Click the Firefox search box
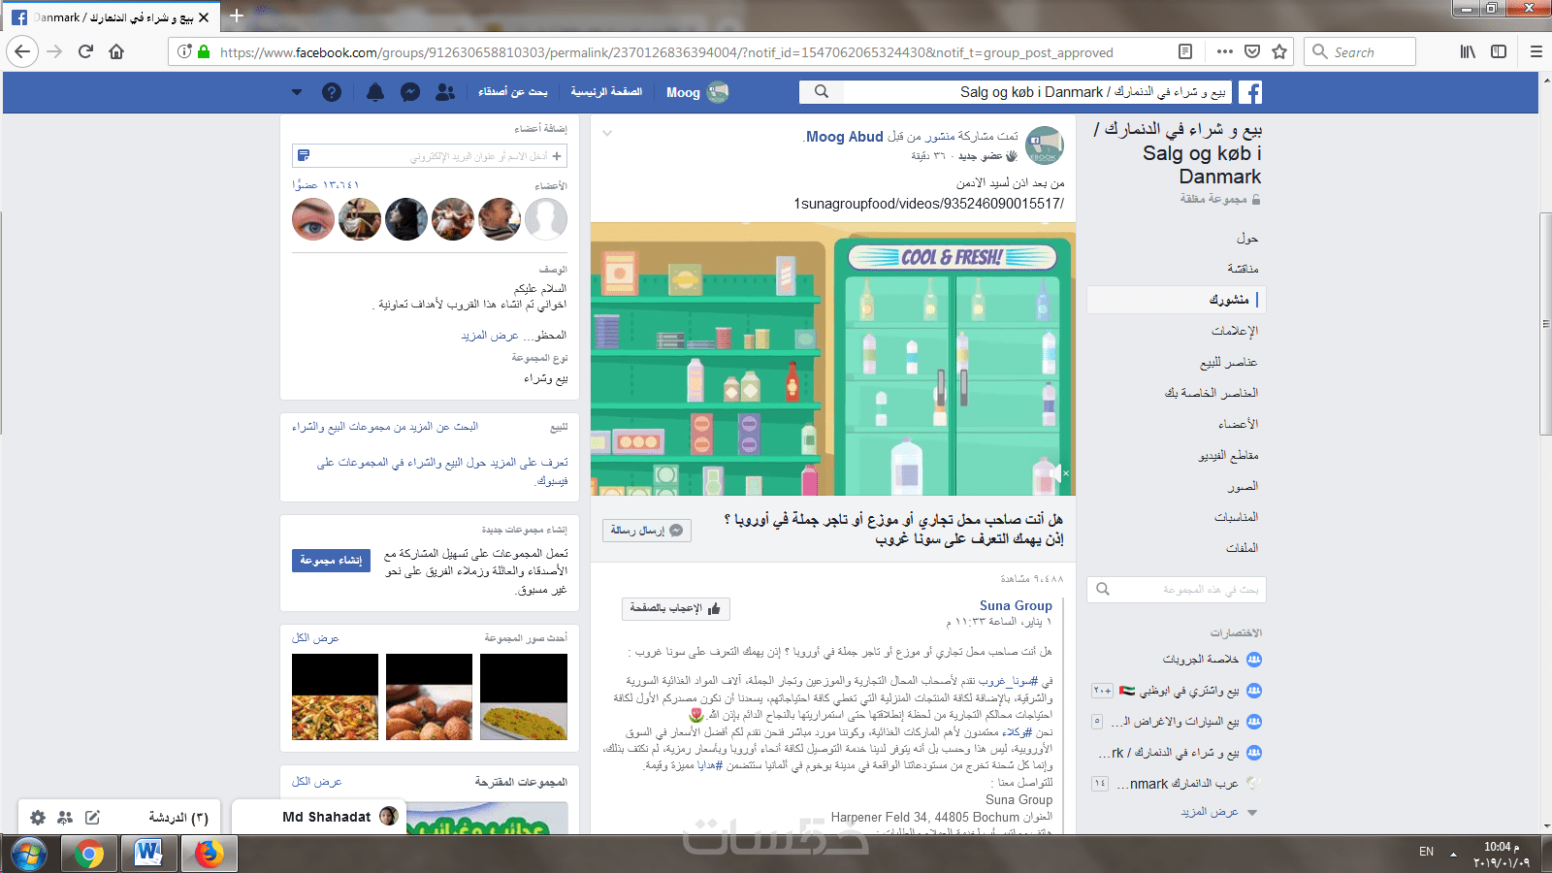This screenshot has width=1552, height=873. coord(1360,51)
